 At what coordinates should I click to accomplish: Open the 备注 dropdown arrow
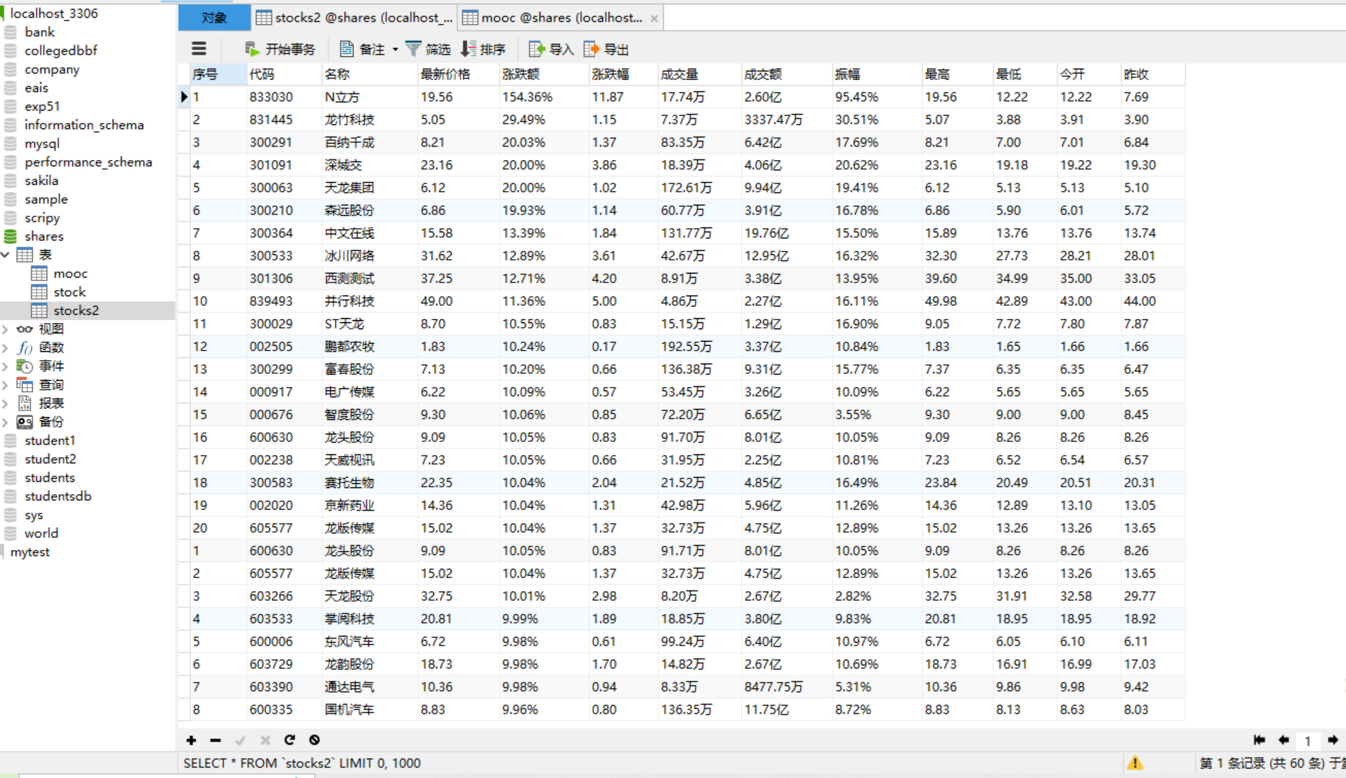[395, 49]
